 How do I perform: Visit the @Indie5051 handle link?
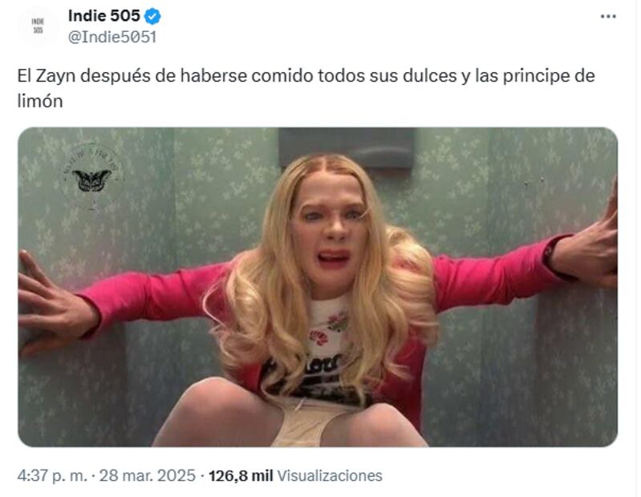[x=112, y=37]
